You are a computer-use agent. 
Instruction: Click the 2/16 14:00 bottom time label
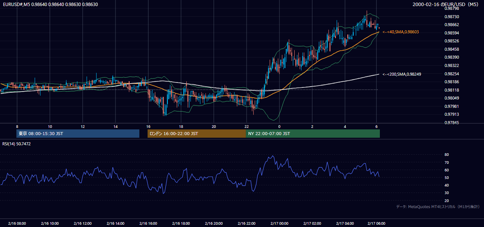coord(116,223)
